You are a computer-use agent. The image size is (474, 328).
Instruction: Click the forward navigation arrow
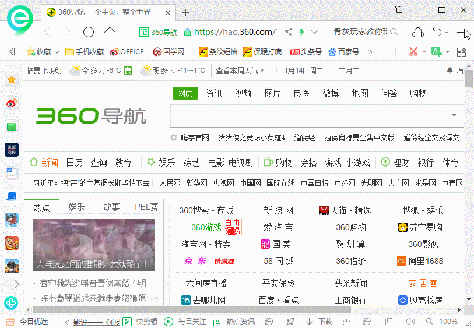[x=68, y=32]
